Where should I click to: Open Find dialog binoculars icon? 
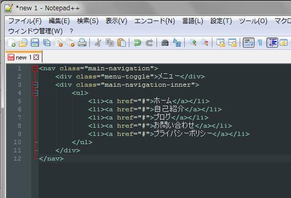click(165, 43)
